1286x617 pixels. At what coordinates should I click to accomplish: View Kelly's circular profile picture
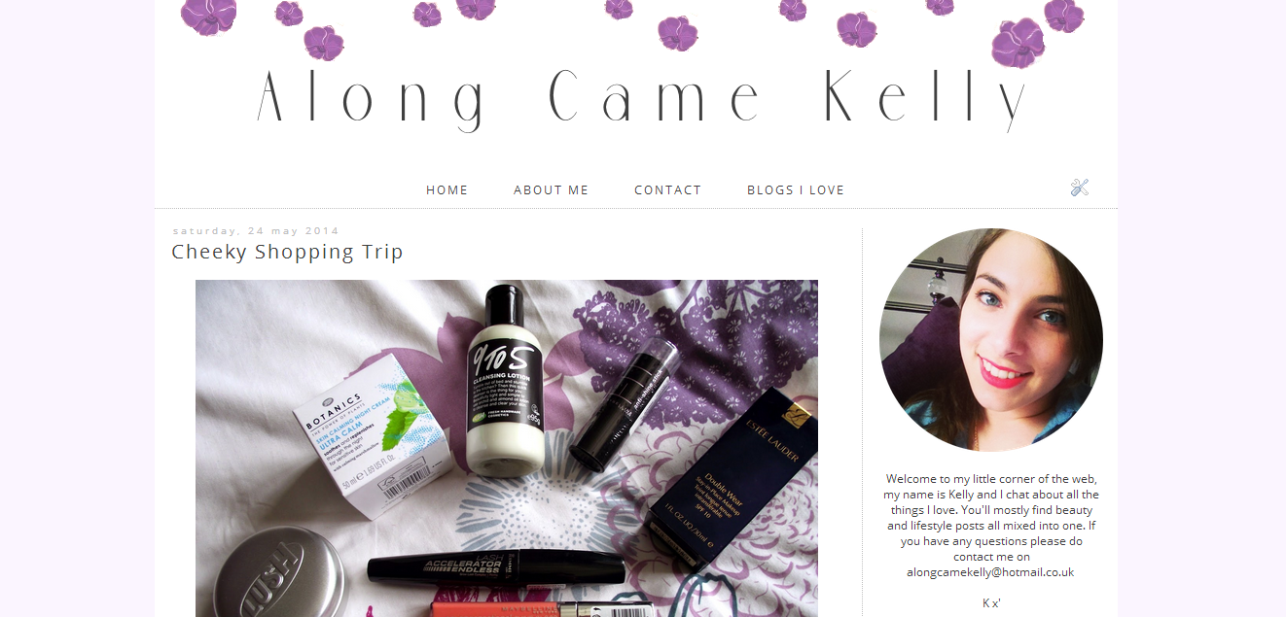tap(991, 340)
